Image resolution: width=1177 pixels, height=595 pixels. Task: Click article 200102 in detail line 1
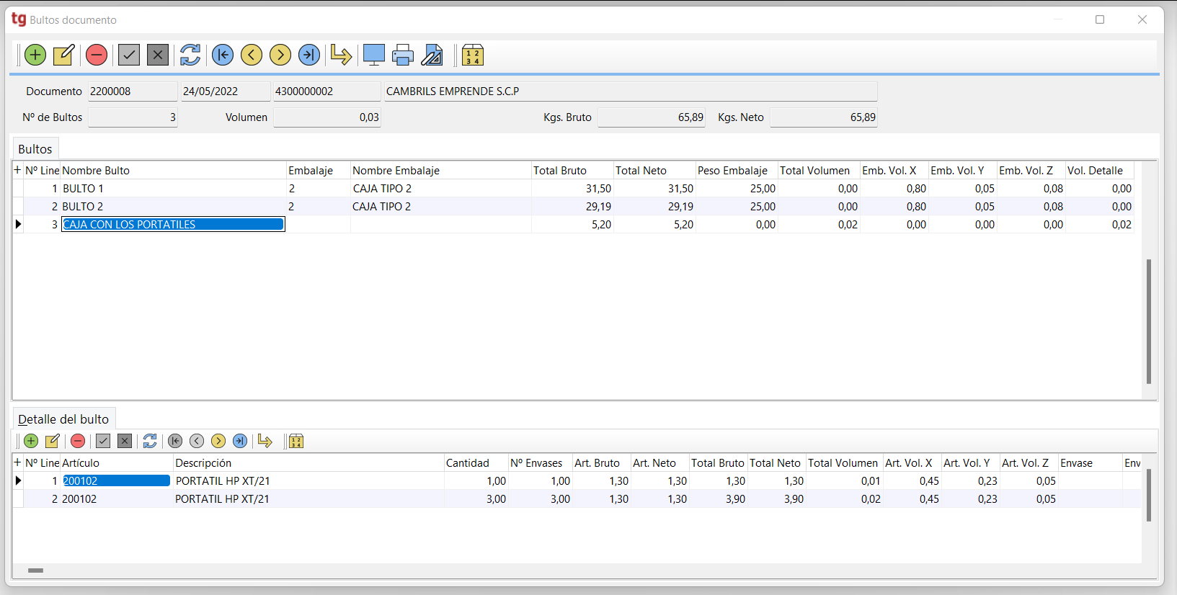[x=116, y=481]
